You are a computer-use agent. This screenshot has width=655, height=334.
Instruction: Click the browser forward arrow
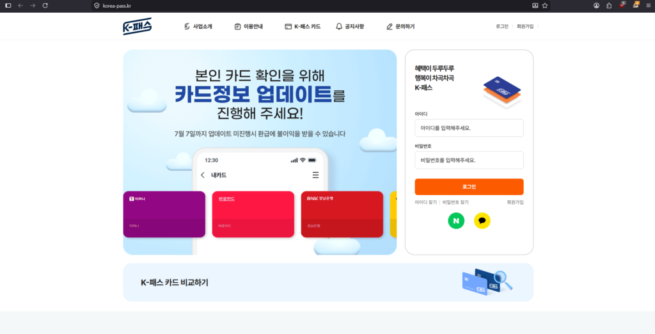coord(33,5)
